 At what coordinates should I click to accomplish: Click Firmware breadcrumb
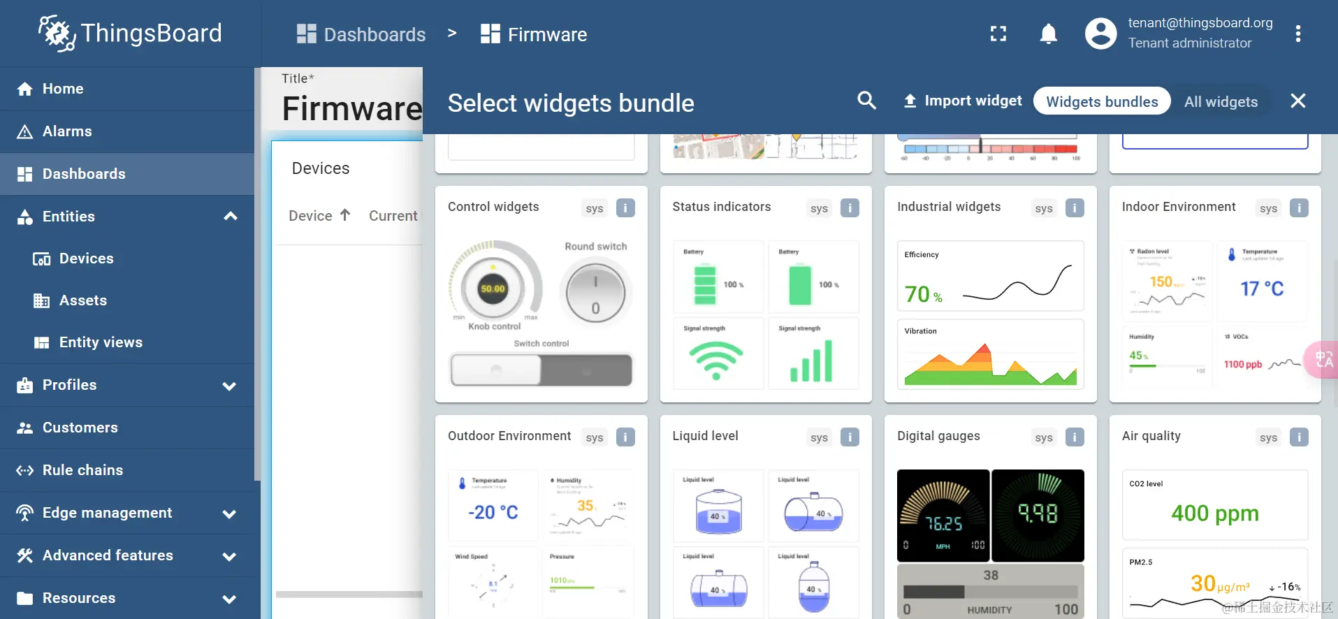(x=534, y=34)
